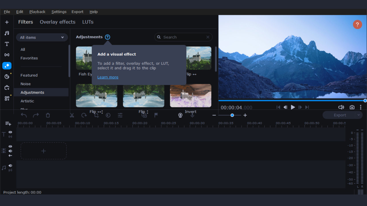Open the Sounds tab with music note
This screenshot has width=367, height=206.
tap(7, 33)
